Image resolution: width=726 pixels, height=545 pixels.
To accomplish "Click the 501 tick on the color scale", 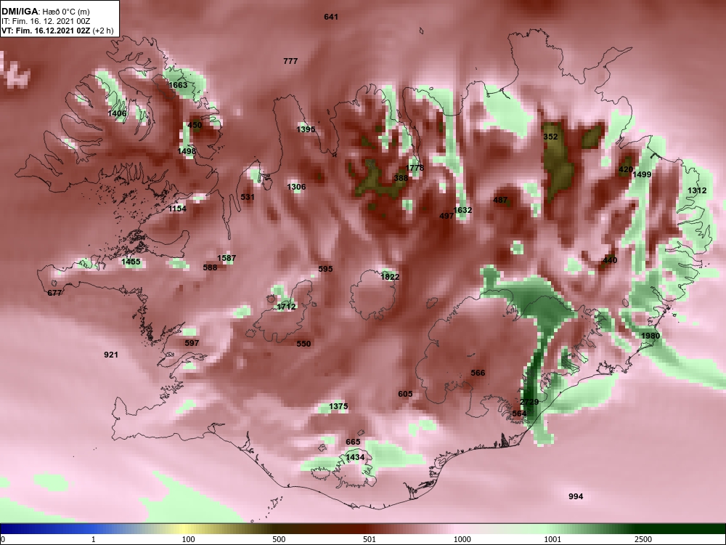I will pos(370,539).
